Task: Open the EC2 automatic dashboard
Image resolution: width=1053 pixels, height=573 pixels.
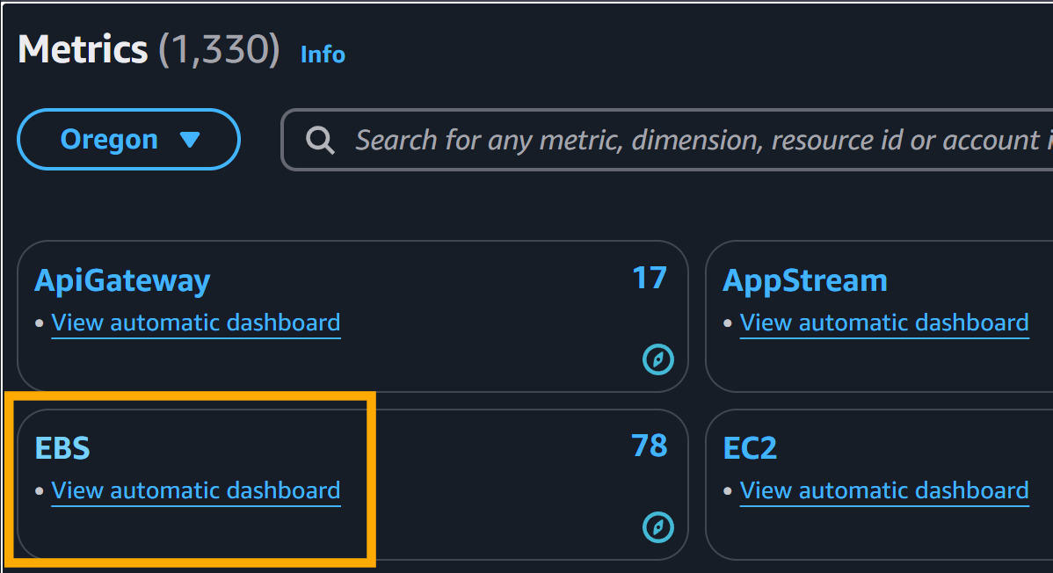Action: click(x=883, y=490)
